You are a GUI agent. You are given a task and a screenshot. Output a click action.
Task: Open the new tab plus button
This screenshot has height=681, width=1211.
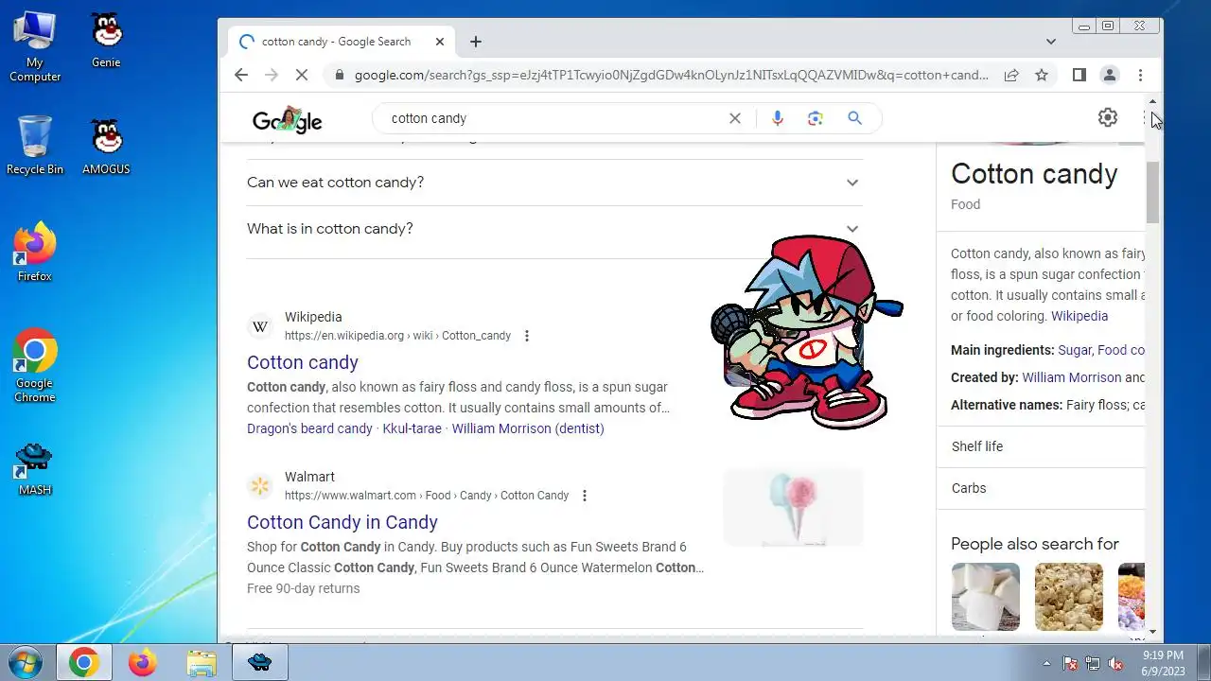pos(476,42)
